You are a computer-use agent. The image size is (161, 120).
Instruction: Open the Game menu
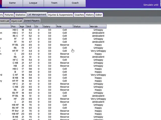tap(12, 3)
